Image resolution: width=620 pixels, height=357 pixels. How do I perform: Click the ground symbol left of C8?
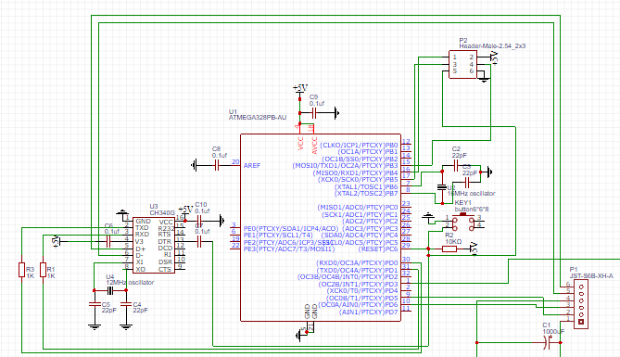(194, 165)
